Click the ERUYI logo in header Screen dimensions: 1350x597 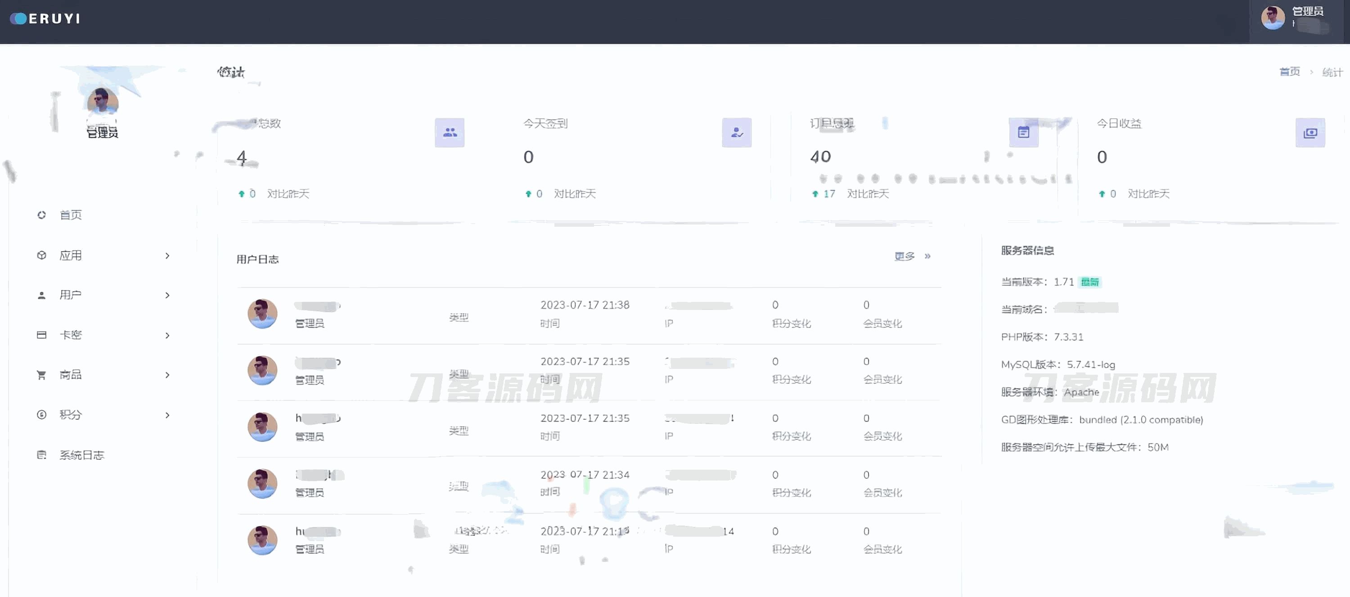(x=45, y=19)
